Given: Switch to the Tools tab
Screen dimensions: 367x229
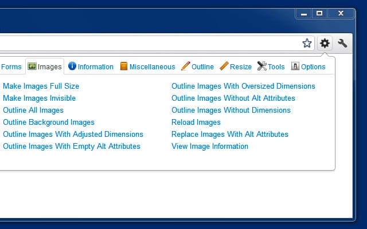Looking at the screenshot, I should click(x=271, y=67).
